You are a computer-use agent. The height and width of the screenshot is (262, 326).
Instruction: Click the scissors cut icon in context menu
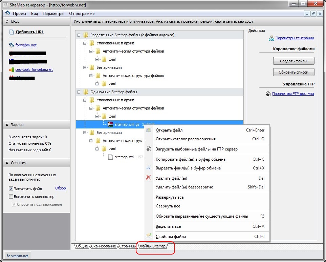[x=148, y=168]
